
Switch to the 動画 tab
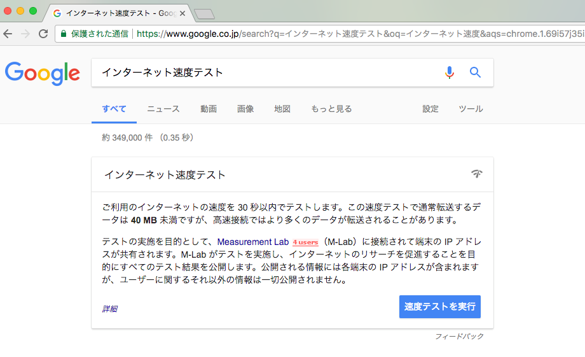pyautogui.click(x=209, y=109)
